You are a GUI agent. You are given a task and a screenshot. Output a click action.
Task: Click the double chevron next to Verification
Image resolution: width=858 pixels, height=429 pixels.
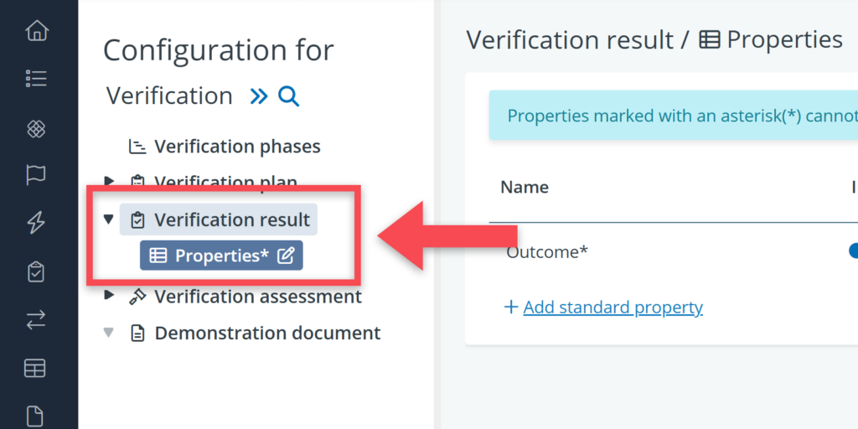pos(259,96)
